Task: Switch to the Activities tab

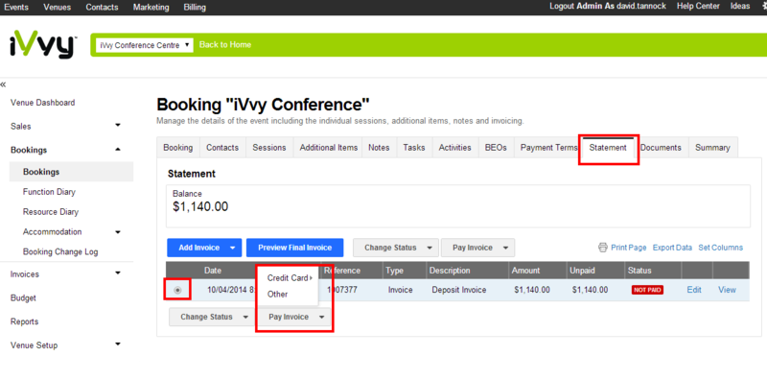Action: coord(454,148)
